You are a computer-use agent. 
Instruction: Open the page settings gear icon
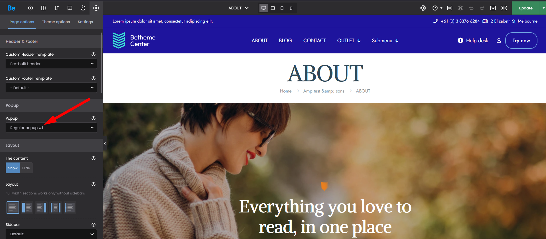96,8
